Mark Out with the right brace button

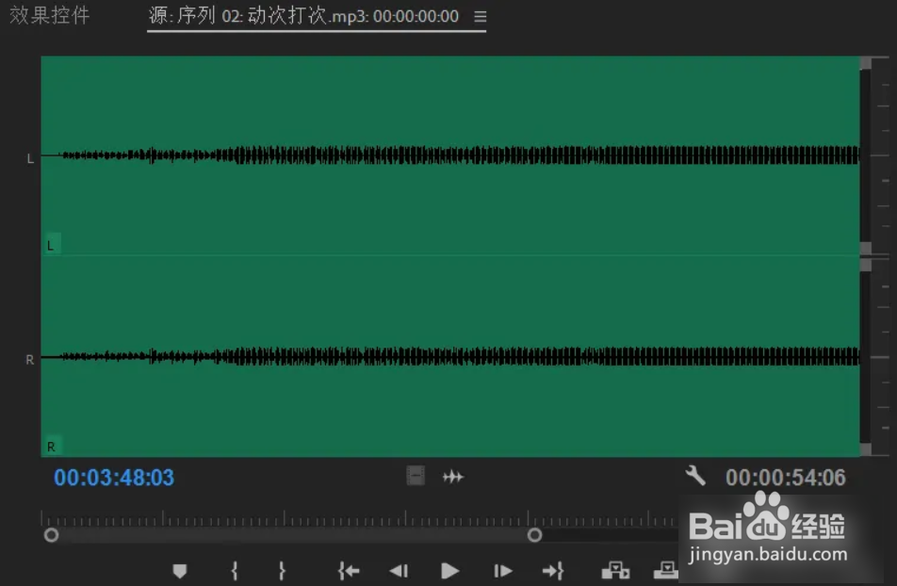tap(282, 571)
